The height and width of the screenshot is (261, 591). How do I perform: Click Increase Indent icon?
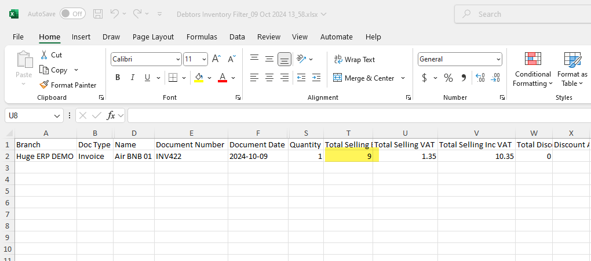tap(316, 78)
